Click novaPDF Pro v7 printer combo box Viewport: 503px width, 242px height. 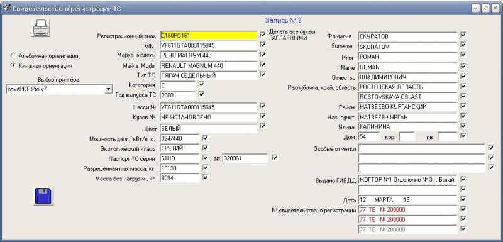click(59, 89)
